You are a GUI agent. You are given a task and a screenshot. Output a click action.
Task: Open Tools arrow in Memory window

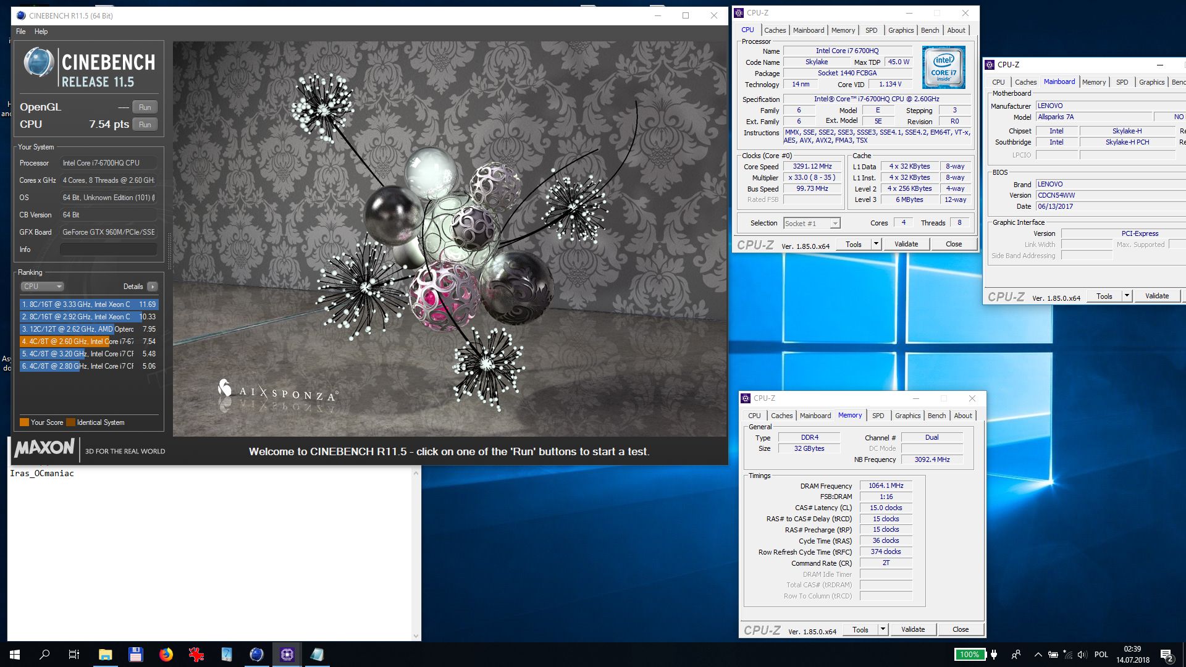tap(883, 630)
